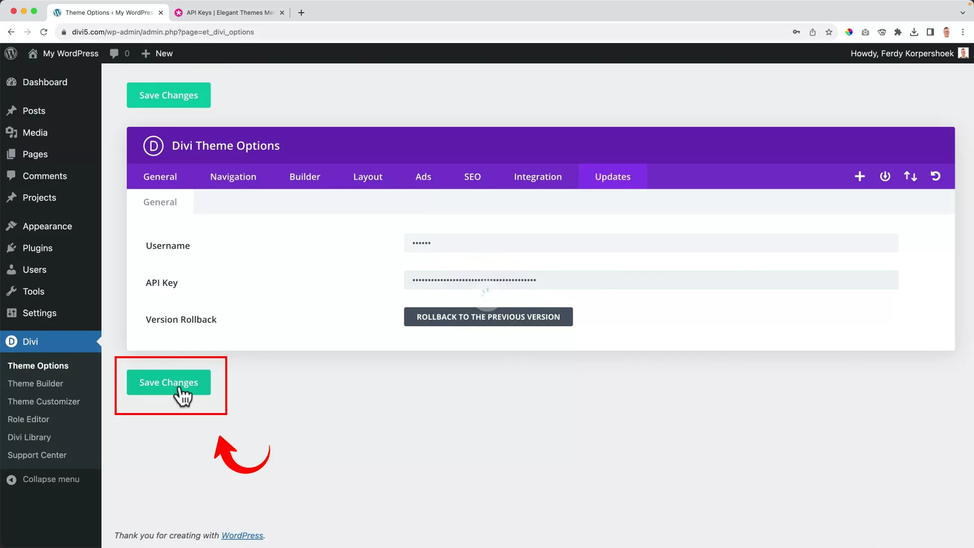Click the Media library icon
This screenshot has width=974, height=548.
(12, 132)
